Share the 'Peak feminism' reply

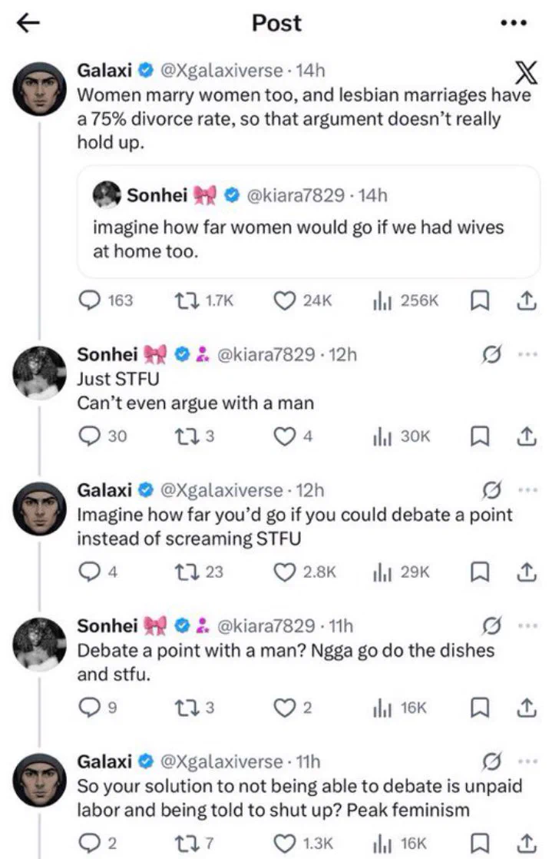[526, 843]
